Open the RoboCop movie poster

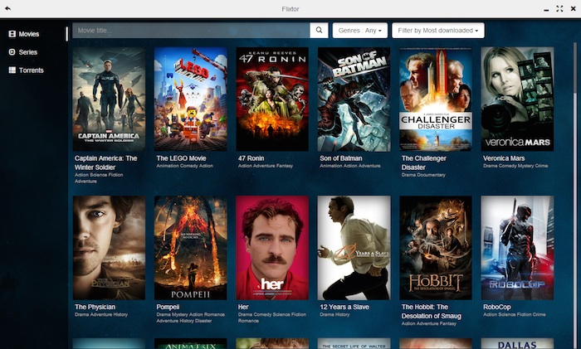(517, 247)
